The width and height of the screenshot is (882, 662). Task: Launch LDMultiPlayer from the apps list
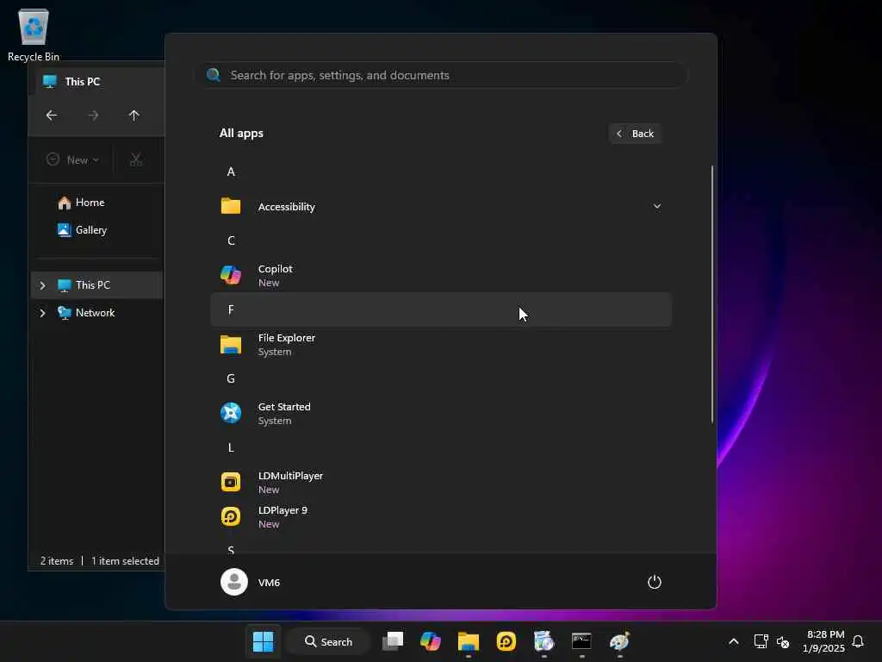point(440,483)
